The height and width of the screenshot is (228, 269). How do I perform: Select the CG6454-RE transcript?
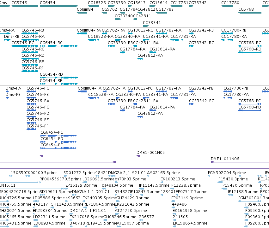(59, 84)
